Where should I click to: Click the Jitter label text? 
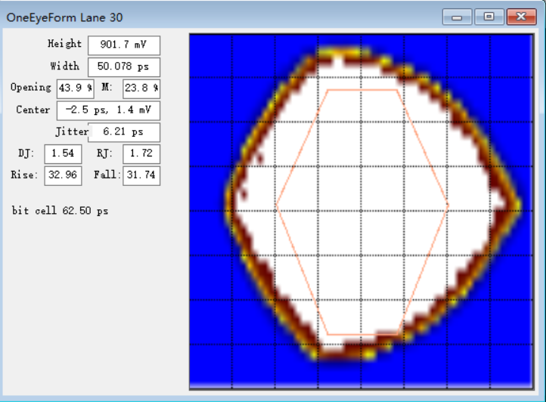click(x=71, y=131)
